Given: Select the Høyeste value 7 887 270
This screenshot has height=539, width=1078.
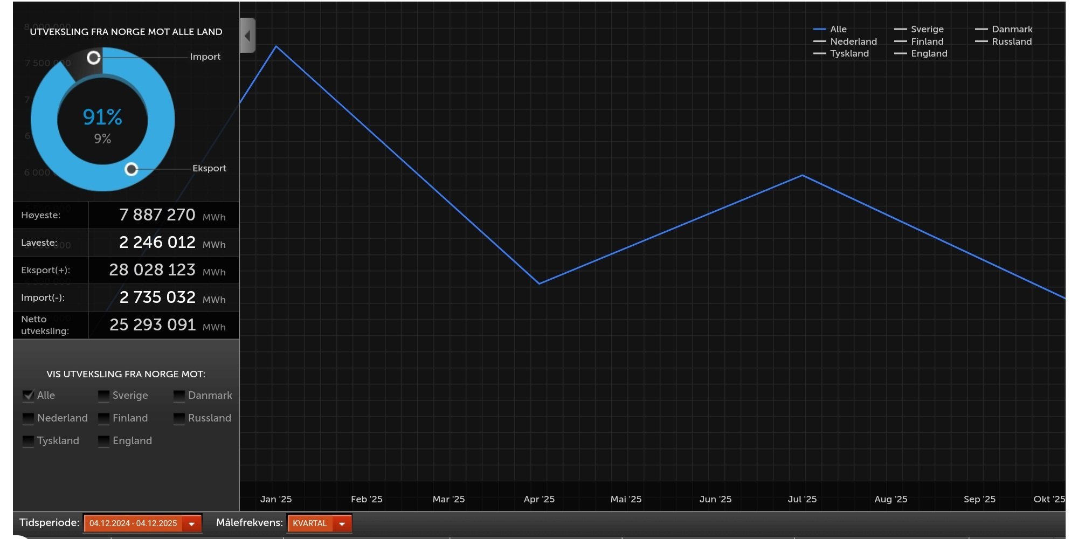Looking at the screenshot, I should tap(157, 215).
